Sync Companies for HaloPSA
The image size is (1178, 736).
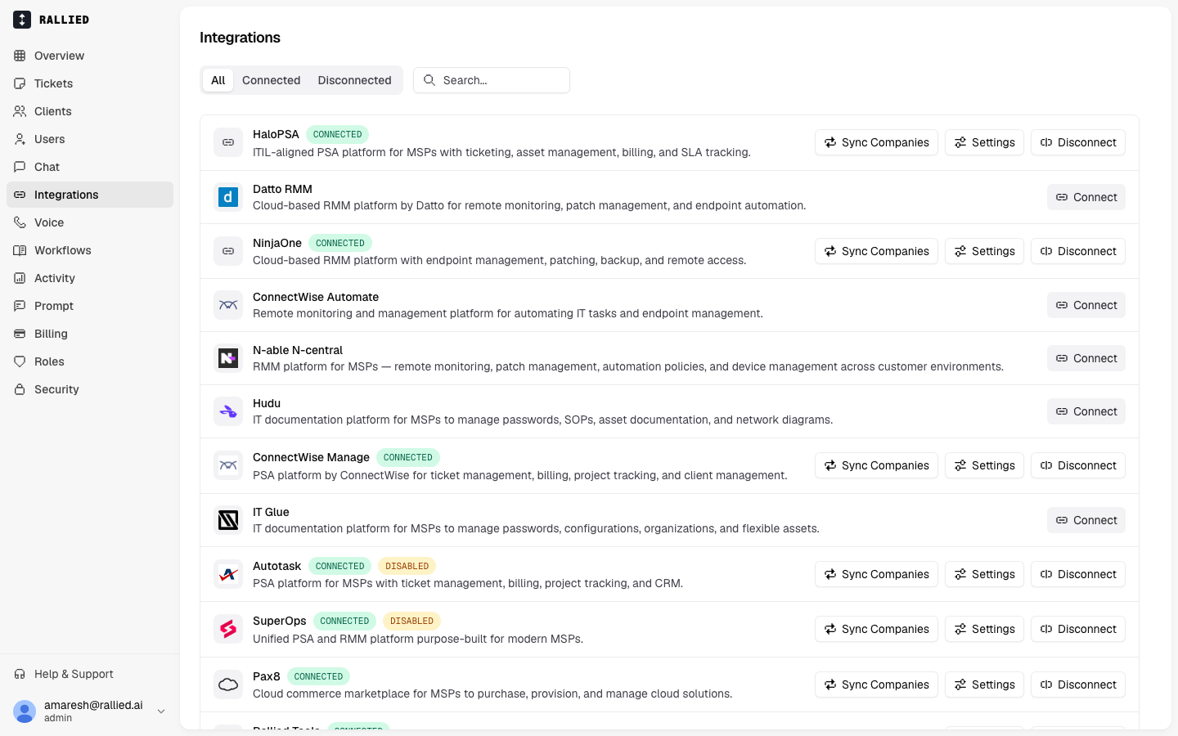[x=876, y=142]
